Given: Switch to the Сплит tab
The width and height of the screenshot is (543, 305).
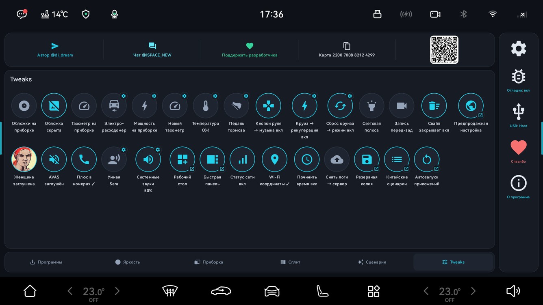Looking at the screenshot, I should (290, 262).
